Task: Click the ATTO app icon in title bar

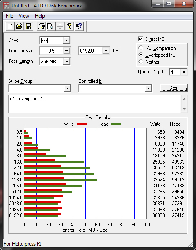Action: point(6,6)
